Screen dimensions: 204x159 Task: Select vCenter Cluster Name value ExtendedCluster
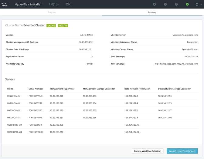click(190, 49)
